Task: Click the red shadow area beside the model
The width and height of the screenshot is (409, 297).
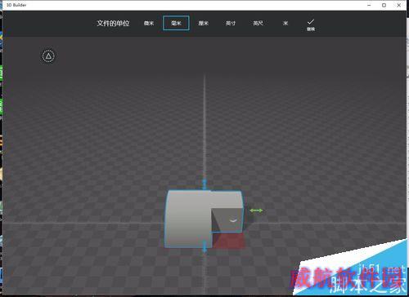Action: 228,241
